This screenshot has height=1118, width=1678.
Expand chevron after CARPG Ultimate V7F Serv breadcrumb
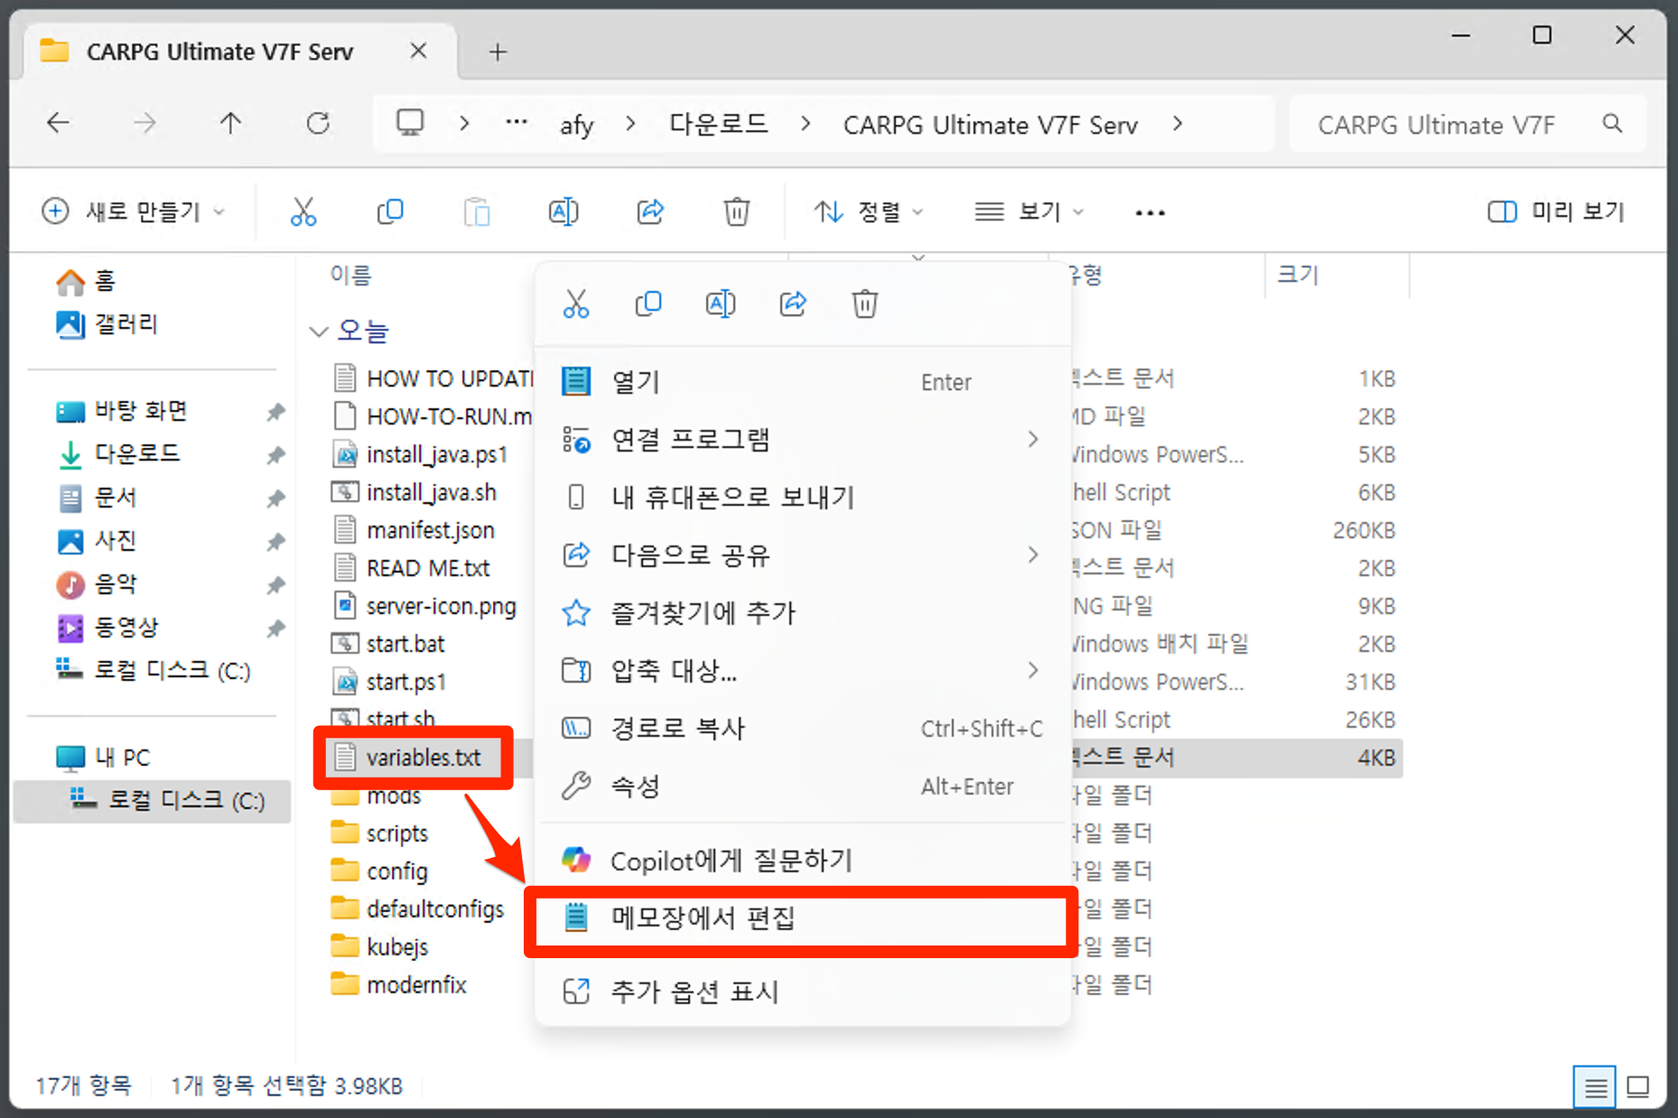point(1178,124)
